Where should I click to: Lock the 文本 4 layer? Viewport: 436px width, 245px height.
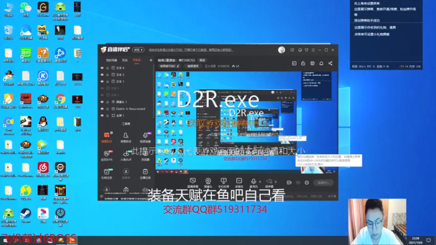107,68
